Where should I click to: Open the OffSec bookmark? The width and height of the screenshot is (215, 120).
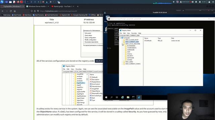tap(92, 15)
